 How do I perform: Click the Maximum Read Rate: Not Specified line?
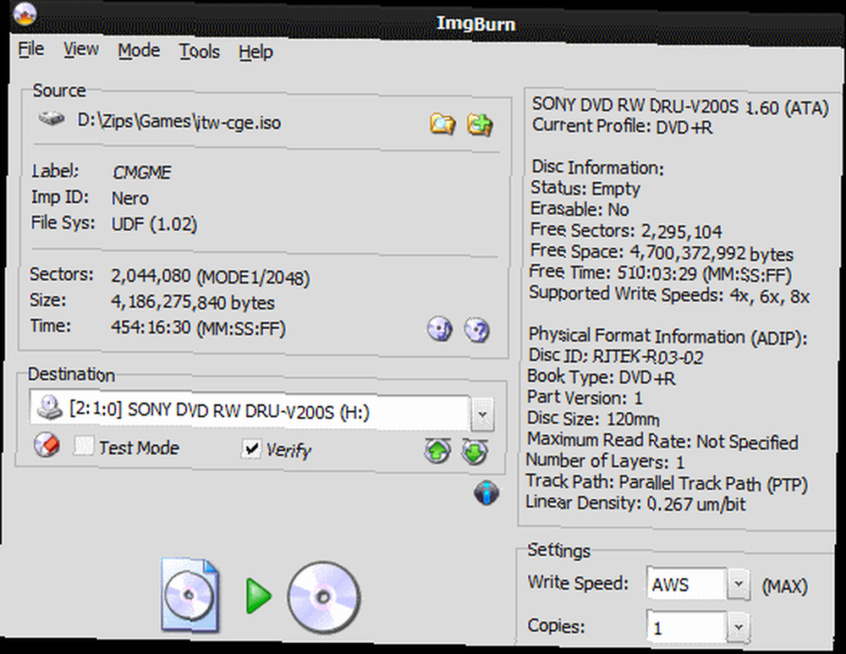662,441
